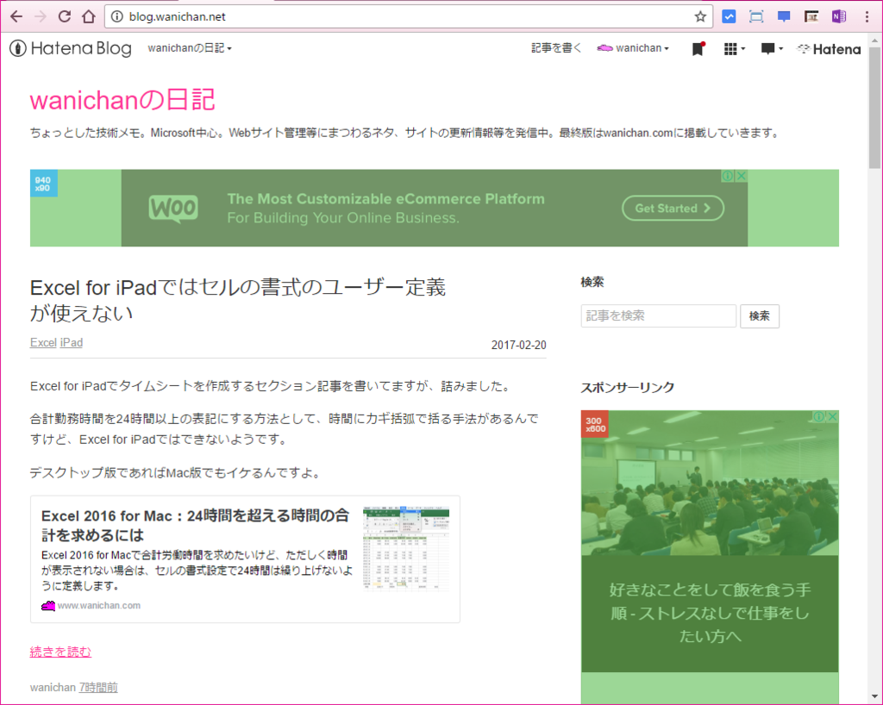Click the 2017-02-20 article date
This screenshot has width=883, height=705.
tap(518, 345)
